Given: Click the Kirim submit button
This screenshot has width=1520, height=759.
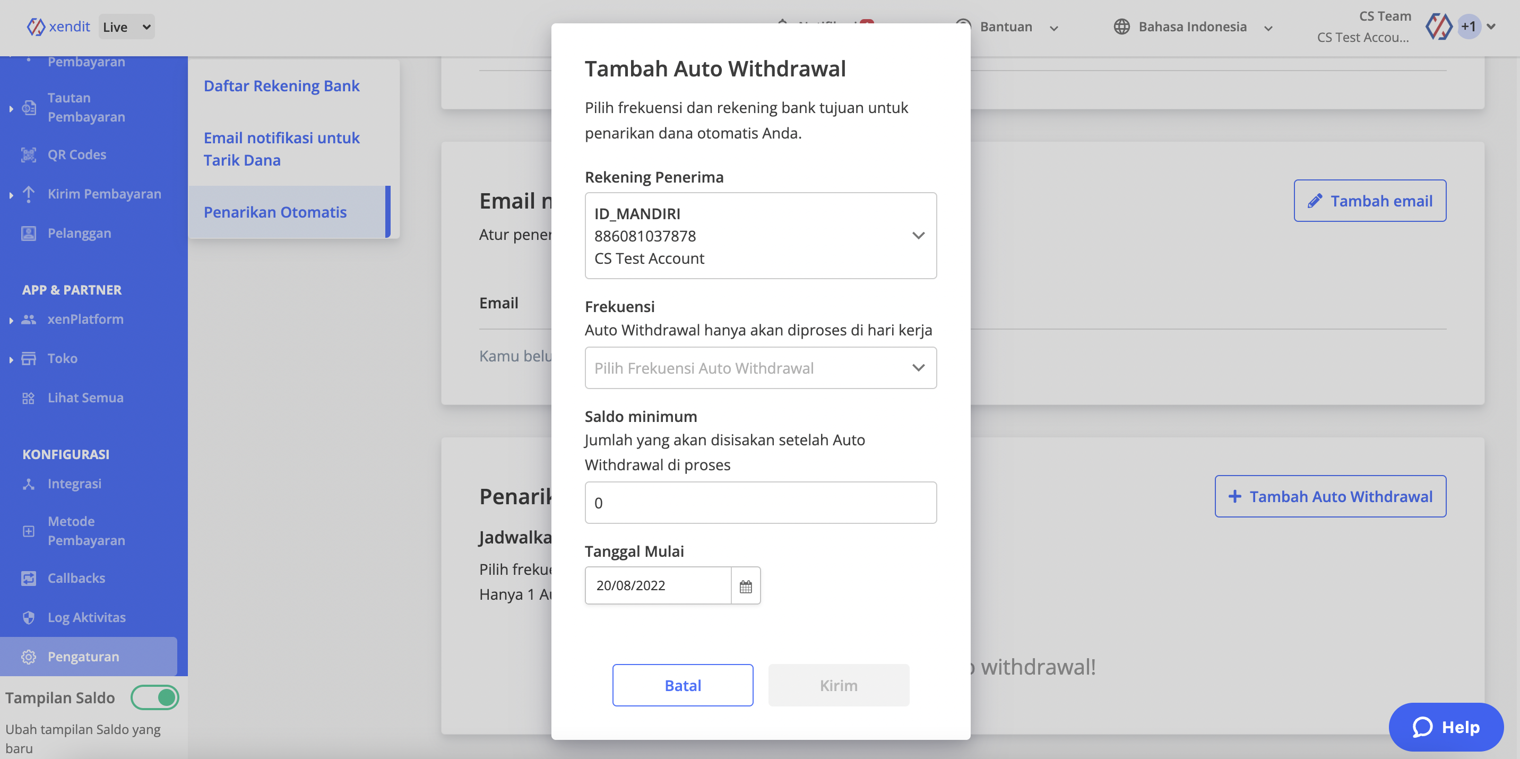Looking at the screenshot, I should (839, 685).
